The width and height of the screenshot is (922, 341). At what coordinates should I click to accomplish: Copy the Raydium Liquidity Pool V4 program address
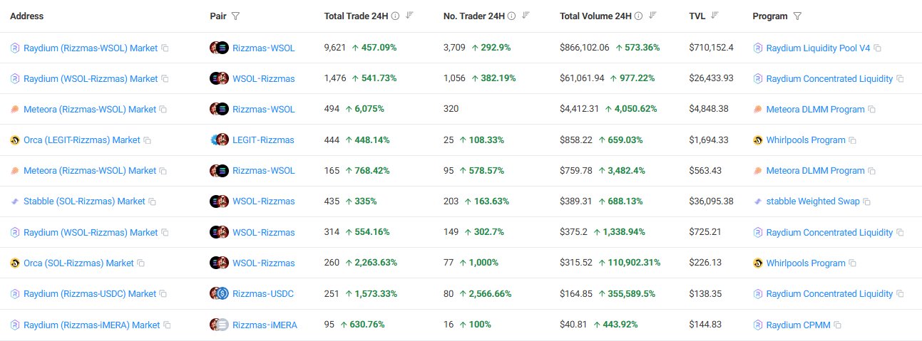[878, 48]
